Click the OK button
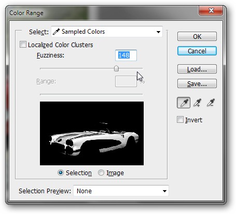The width and height of the screenshot is (236, 214). pos(197,36)
